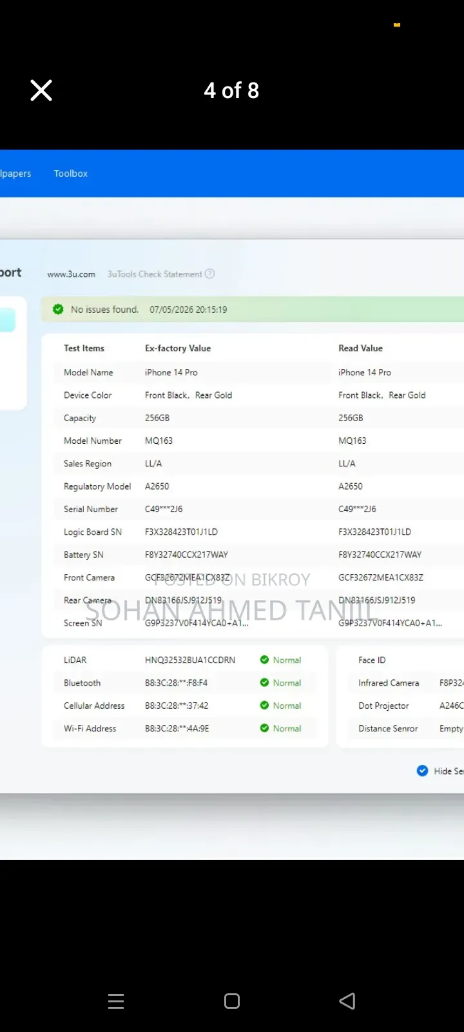Image resolution: width=464 pixels, height=1032 pixels.
Task: Click Wi-Fi address 'B8:3C:28:**:4A:9E'
Action: pos(177,728)
